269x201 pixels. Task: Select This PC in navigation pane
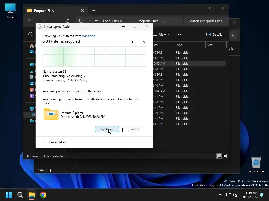(32, 109)
